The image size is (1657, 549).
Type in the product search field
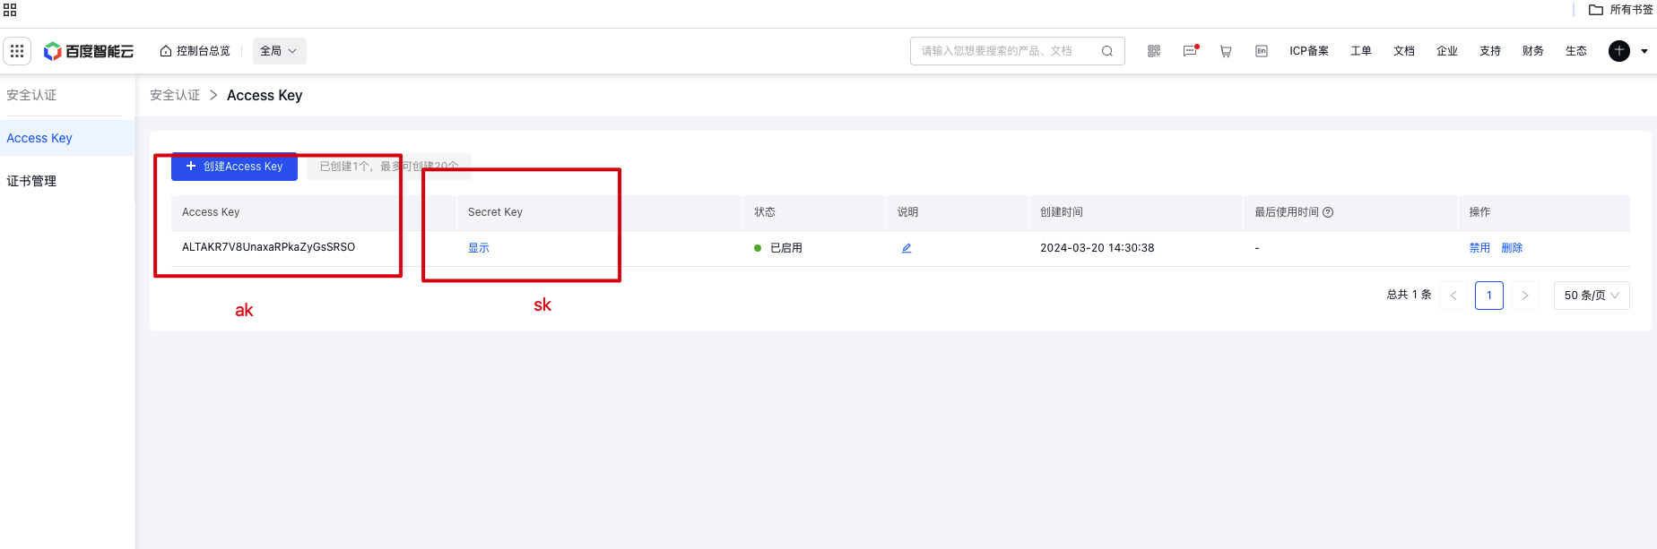pos(1004,51)
